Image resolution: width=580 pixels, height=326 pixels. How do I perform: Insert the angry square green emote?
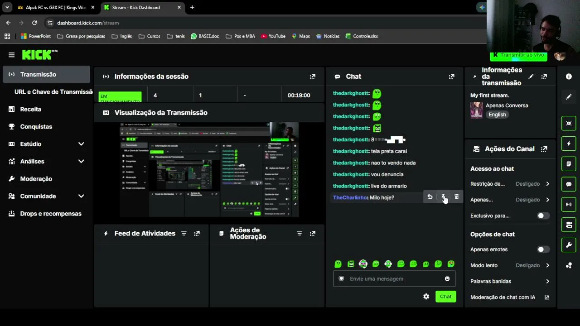[351, 264]
